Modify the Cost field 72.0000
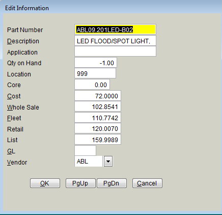Image resolution: width=222 pixels, height=215 pixels. [98, 96]
